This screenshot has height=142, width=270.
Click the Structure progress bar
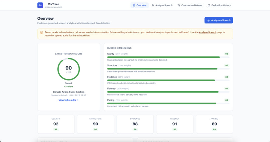click(x=168, y=69)
